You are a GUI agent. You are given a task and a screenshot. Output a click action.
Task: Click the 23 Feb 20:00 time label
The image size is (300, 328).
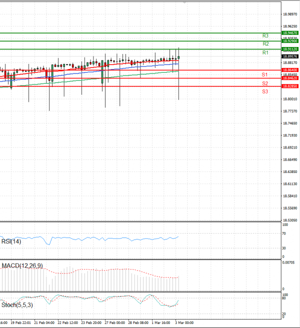(91, 323)
